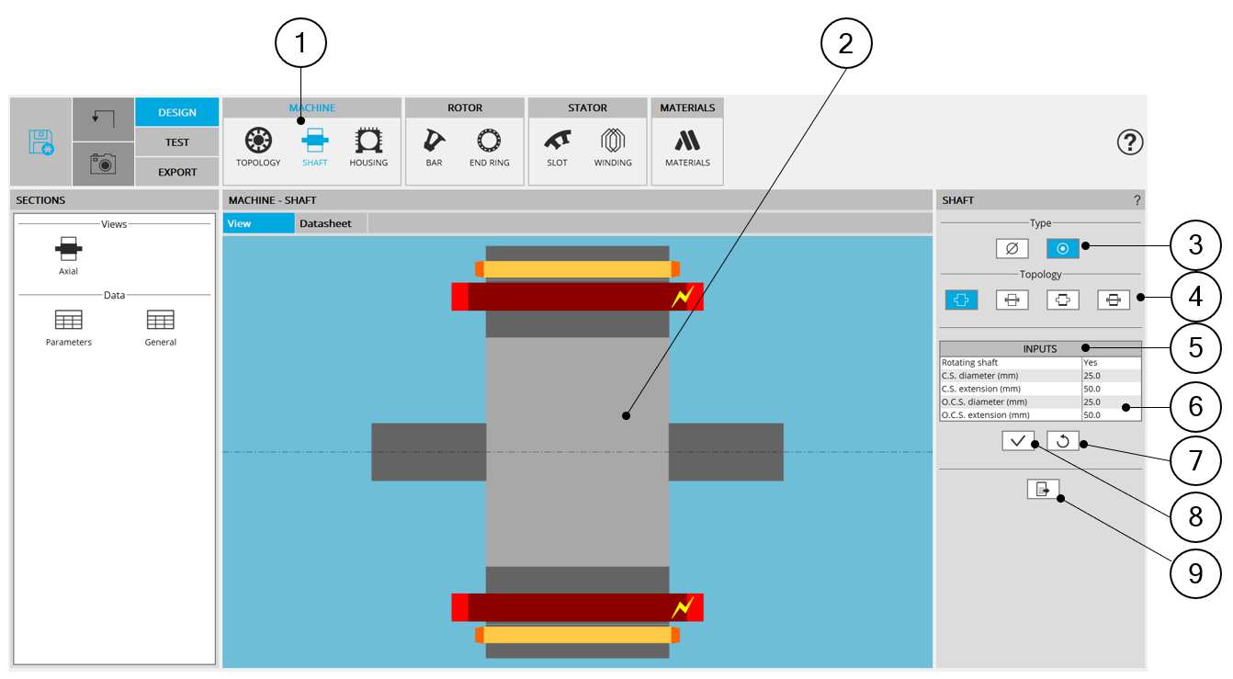
Task: Switch to the Datasheet tab
Action: (x=325, y=223)
